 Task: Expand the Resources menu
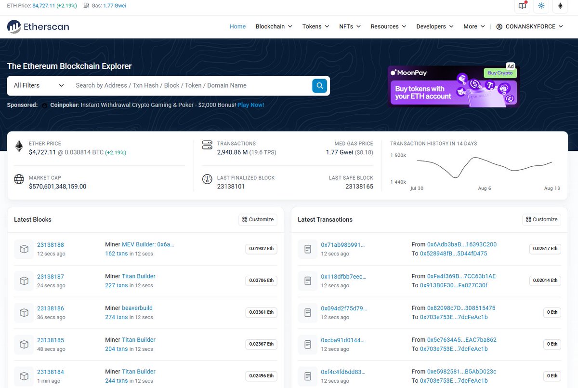[x=388, y=27]
